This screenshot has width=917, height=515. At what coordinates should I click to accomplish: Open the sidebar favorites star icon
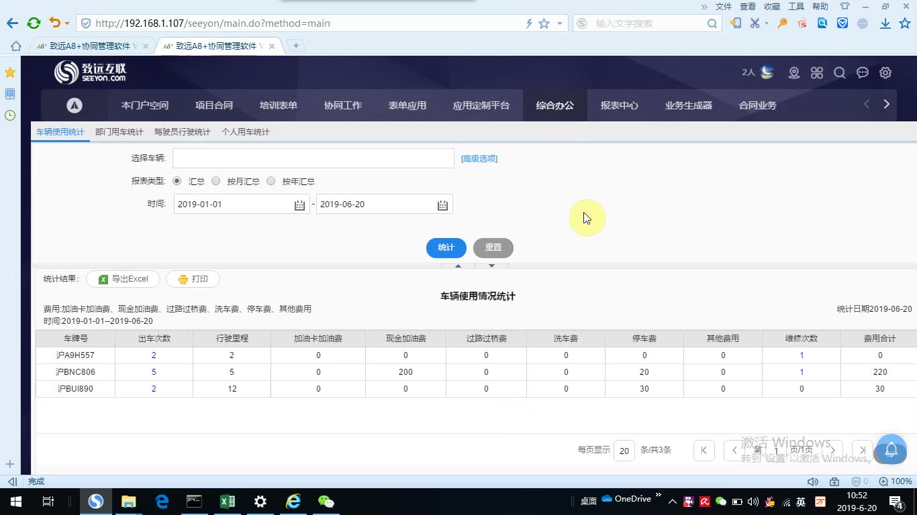[x=10, y=72]
